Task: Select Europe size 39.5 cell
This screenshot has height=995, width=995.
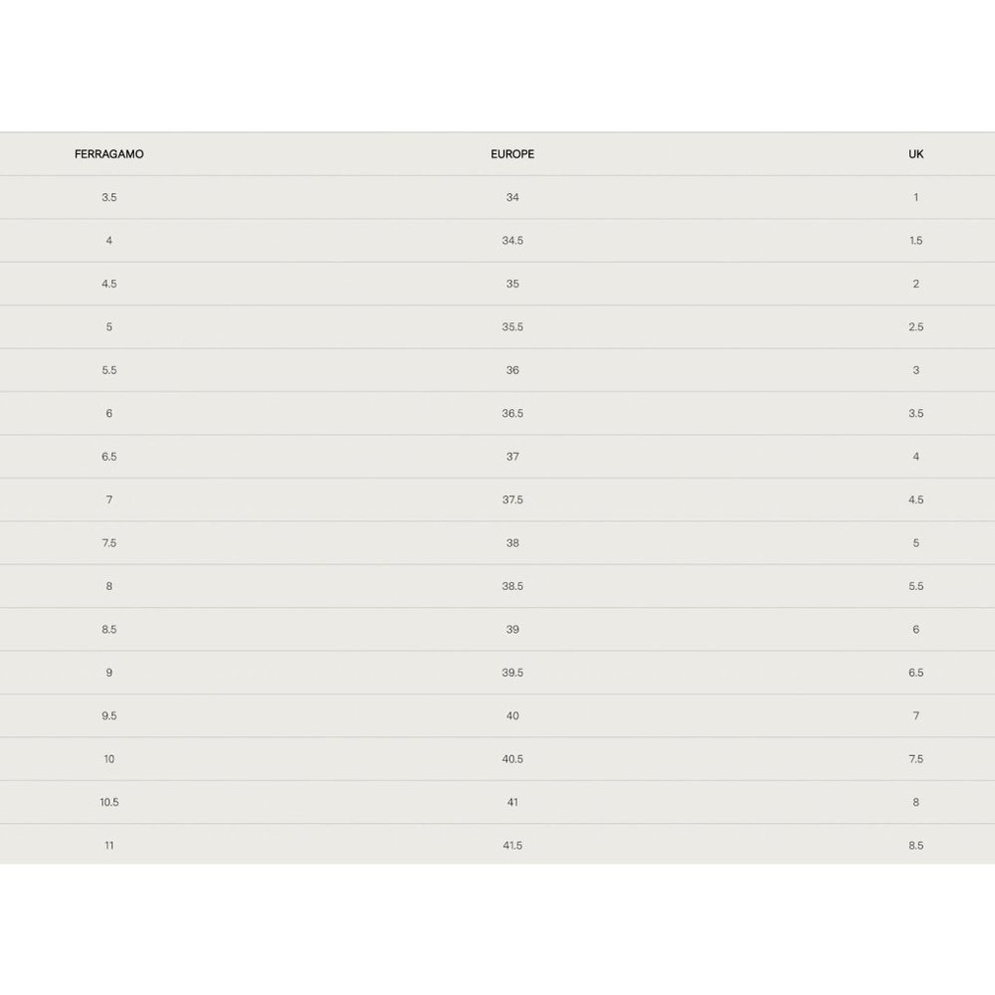Action: [512, 673]
